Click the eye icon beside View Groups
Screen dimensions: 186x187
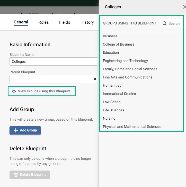pyautogui.click(x=14, y=91)
